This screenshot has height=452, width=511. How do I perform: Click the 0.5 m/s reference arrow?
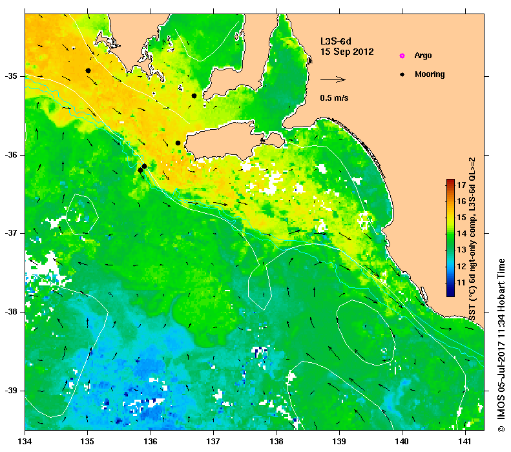pos(333,79)
